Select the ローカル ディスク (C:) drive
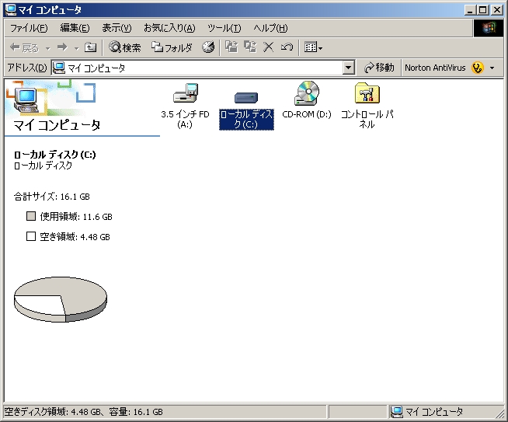This screenshot has height=422, width=508. pyautogui.click(x=246, y=110)
